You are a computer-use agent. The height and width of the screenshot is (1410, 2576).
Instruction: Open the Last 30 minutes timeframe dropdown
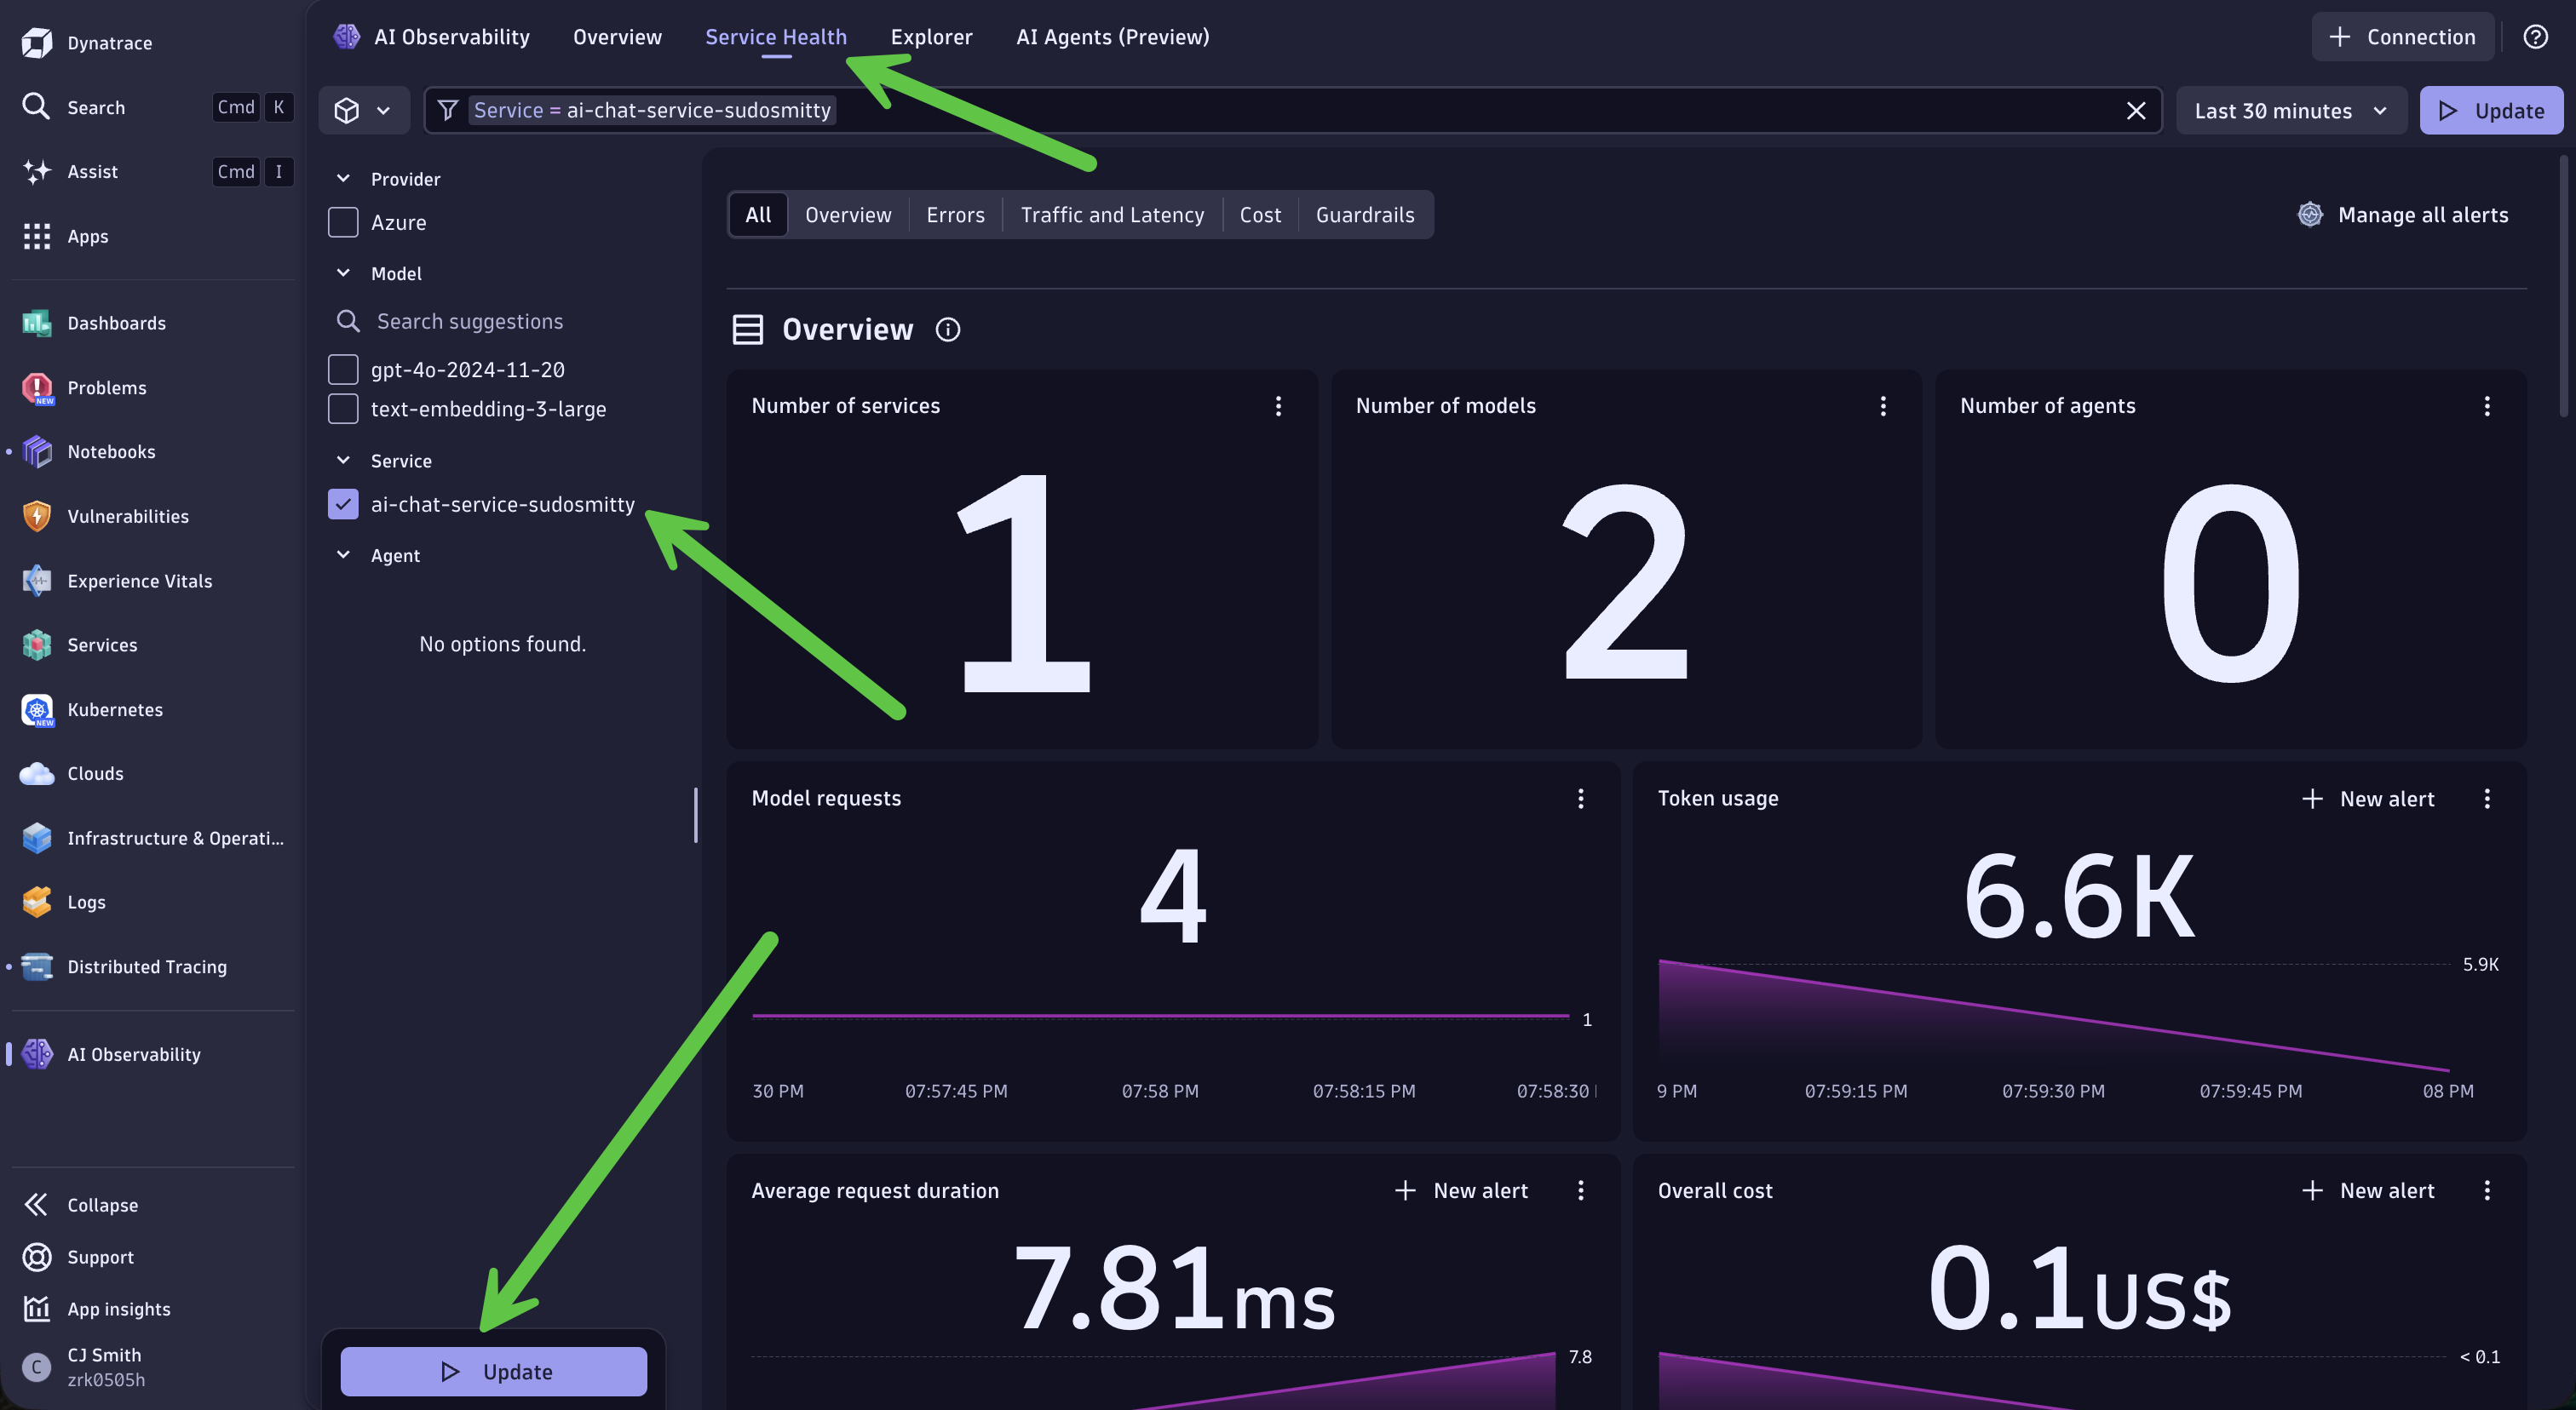[2290, 111]
